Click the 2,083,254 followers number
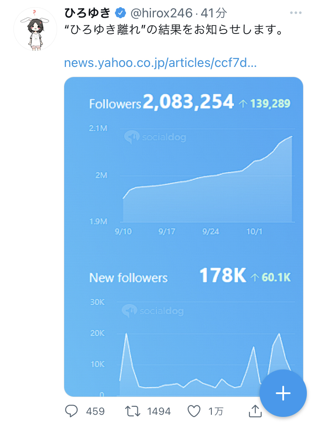The width and height of the screenshot is (317, 422). click(x=189, y=102)
